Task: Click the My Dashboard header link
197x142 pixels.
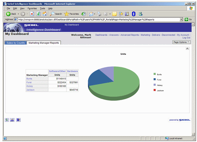Action: 72,25
